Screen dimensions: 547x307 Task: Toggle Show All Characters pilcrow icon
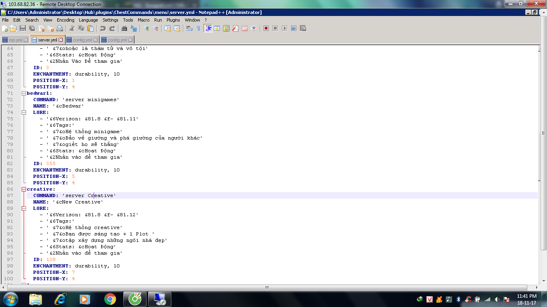[199, 28]
